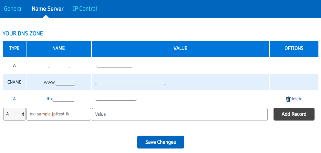Viewport: 321px width, 153px height.
Task: Click the ftp record name field
Action: point(64,99)
